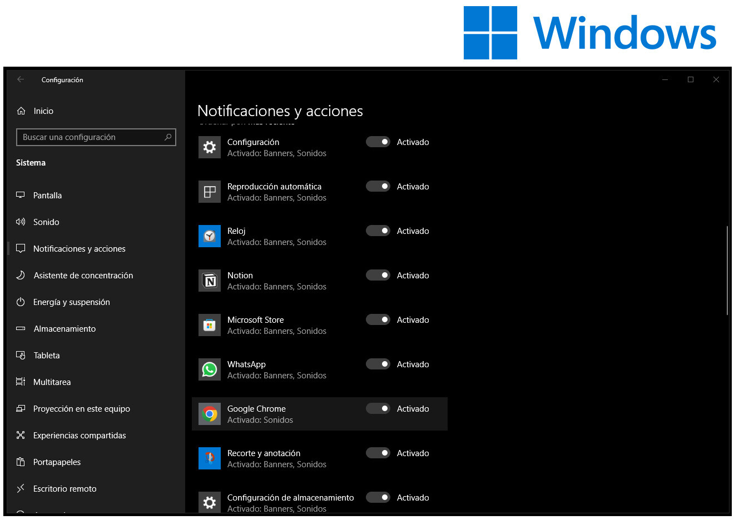The width and height of the screenshot is (734, 520).
Task: Open Energía y suspensión settings
Action: (x=71, y=302)
